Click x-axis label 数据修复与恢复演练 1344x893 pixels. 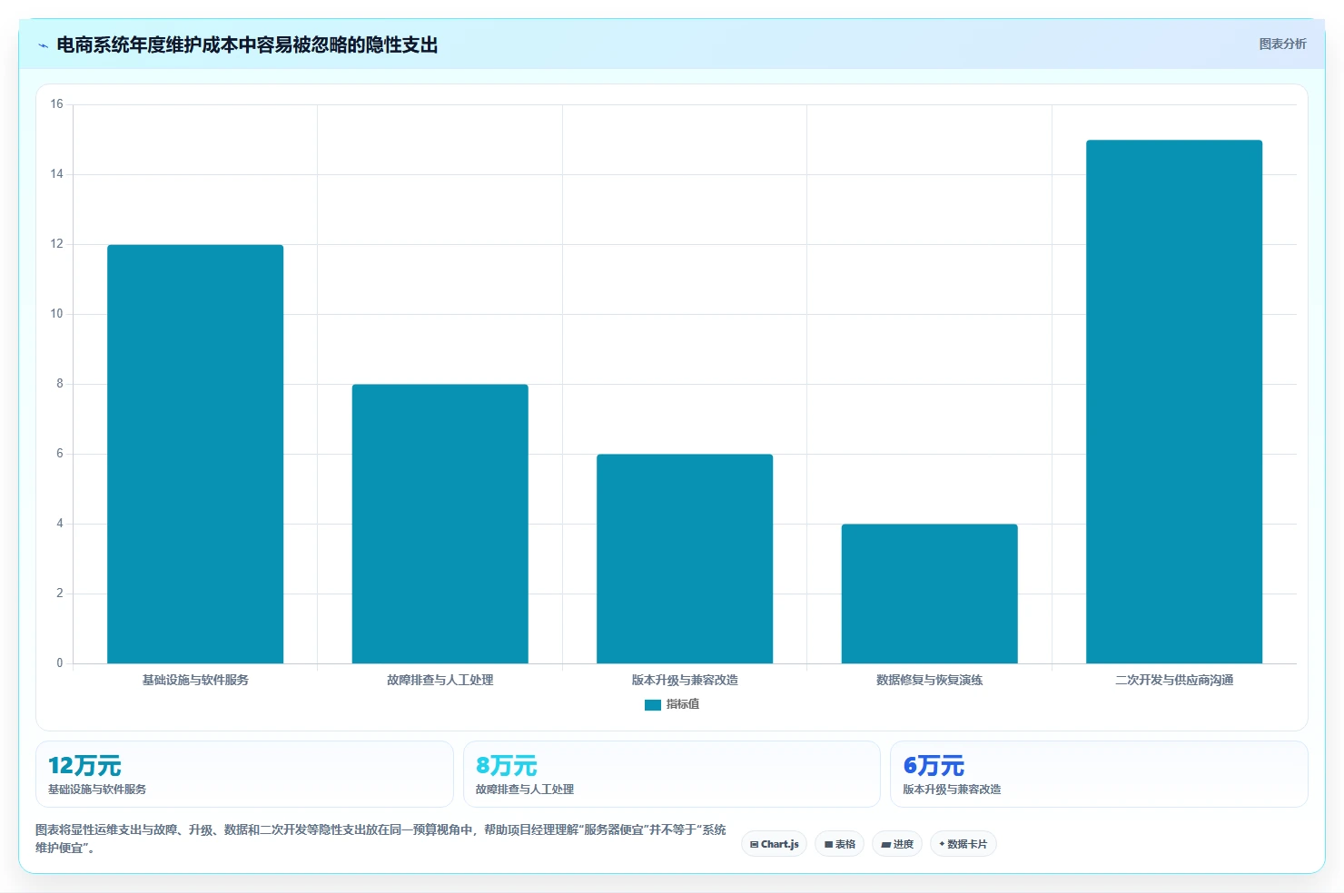pos(929,680)
